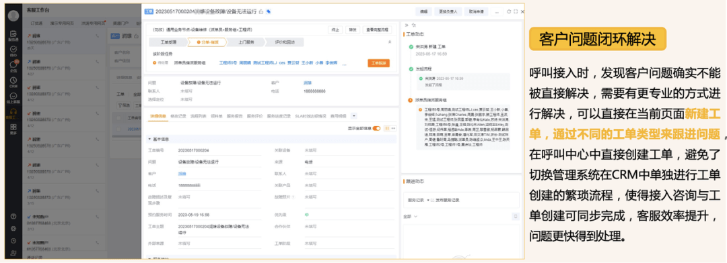Open the more actions "..." button in header
727x263 pixels.
[x=497, y=11]
